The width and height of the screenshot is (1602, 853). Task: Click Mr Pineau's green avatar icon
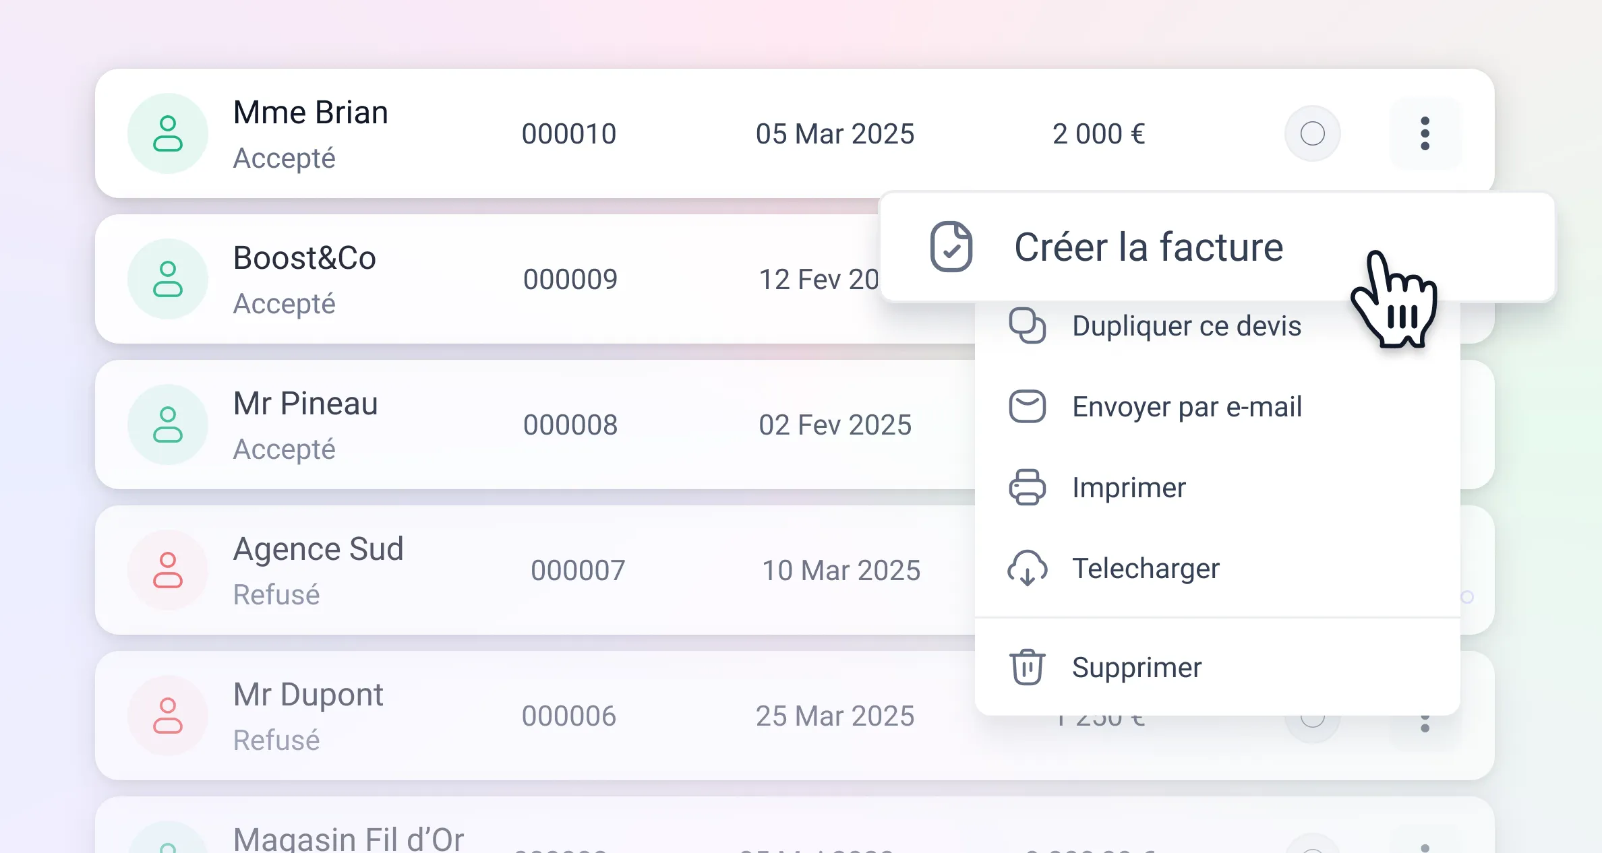pos(168,424)
